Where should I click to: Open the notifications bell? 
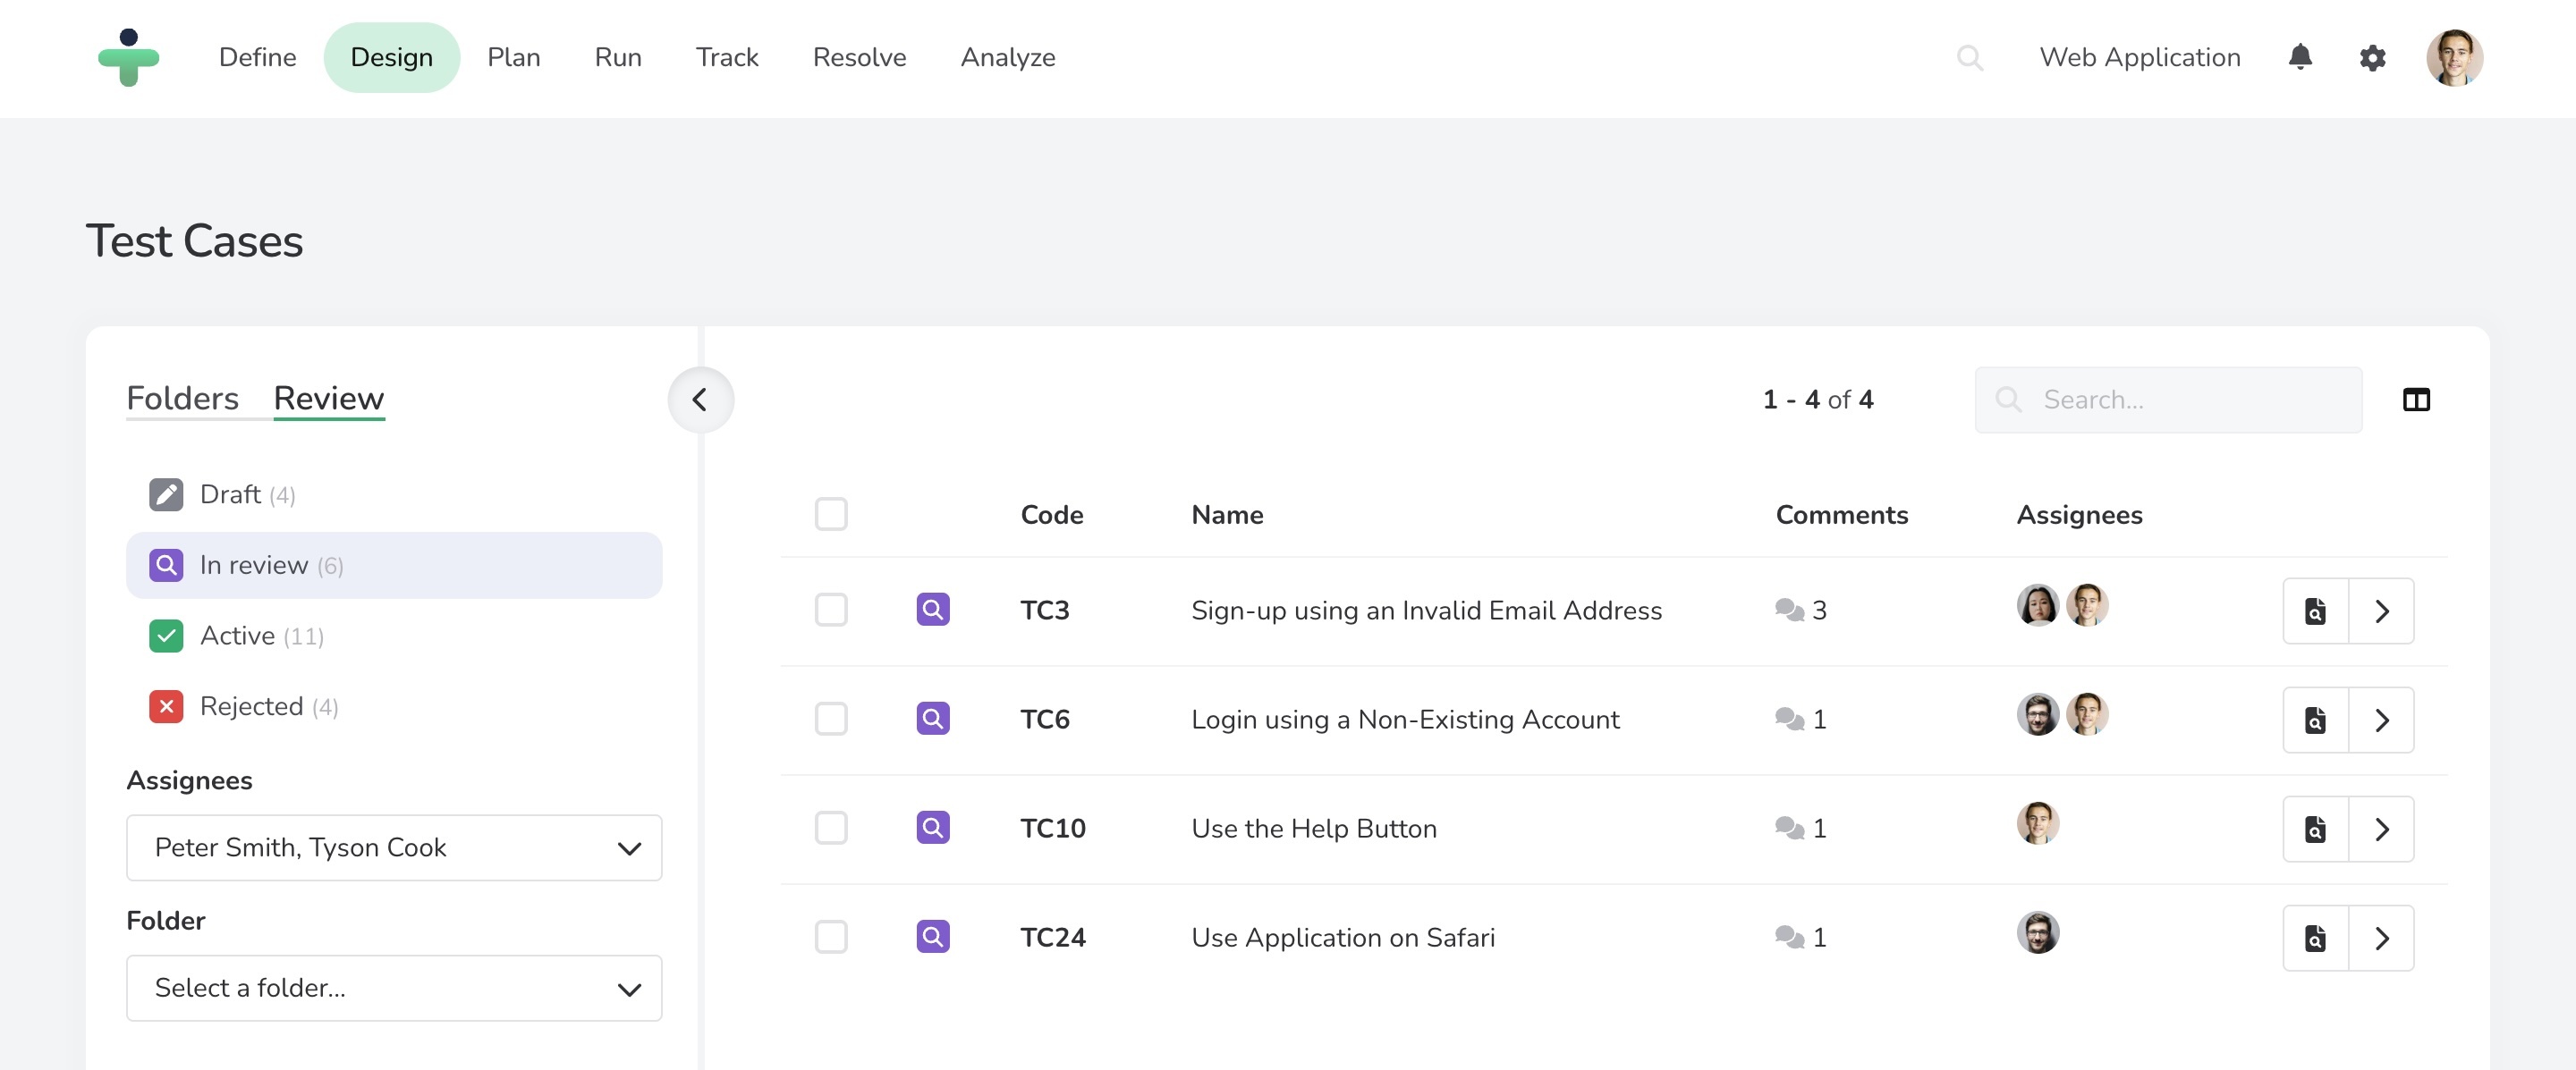coord(2300,57)
